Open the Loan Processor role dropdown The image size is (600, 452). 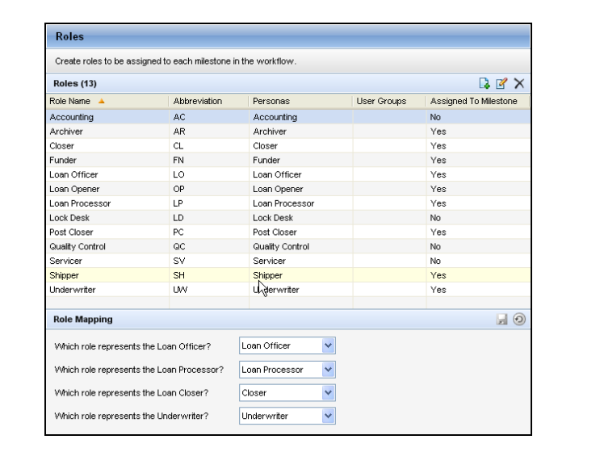point(327,370)
